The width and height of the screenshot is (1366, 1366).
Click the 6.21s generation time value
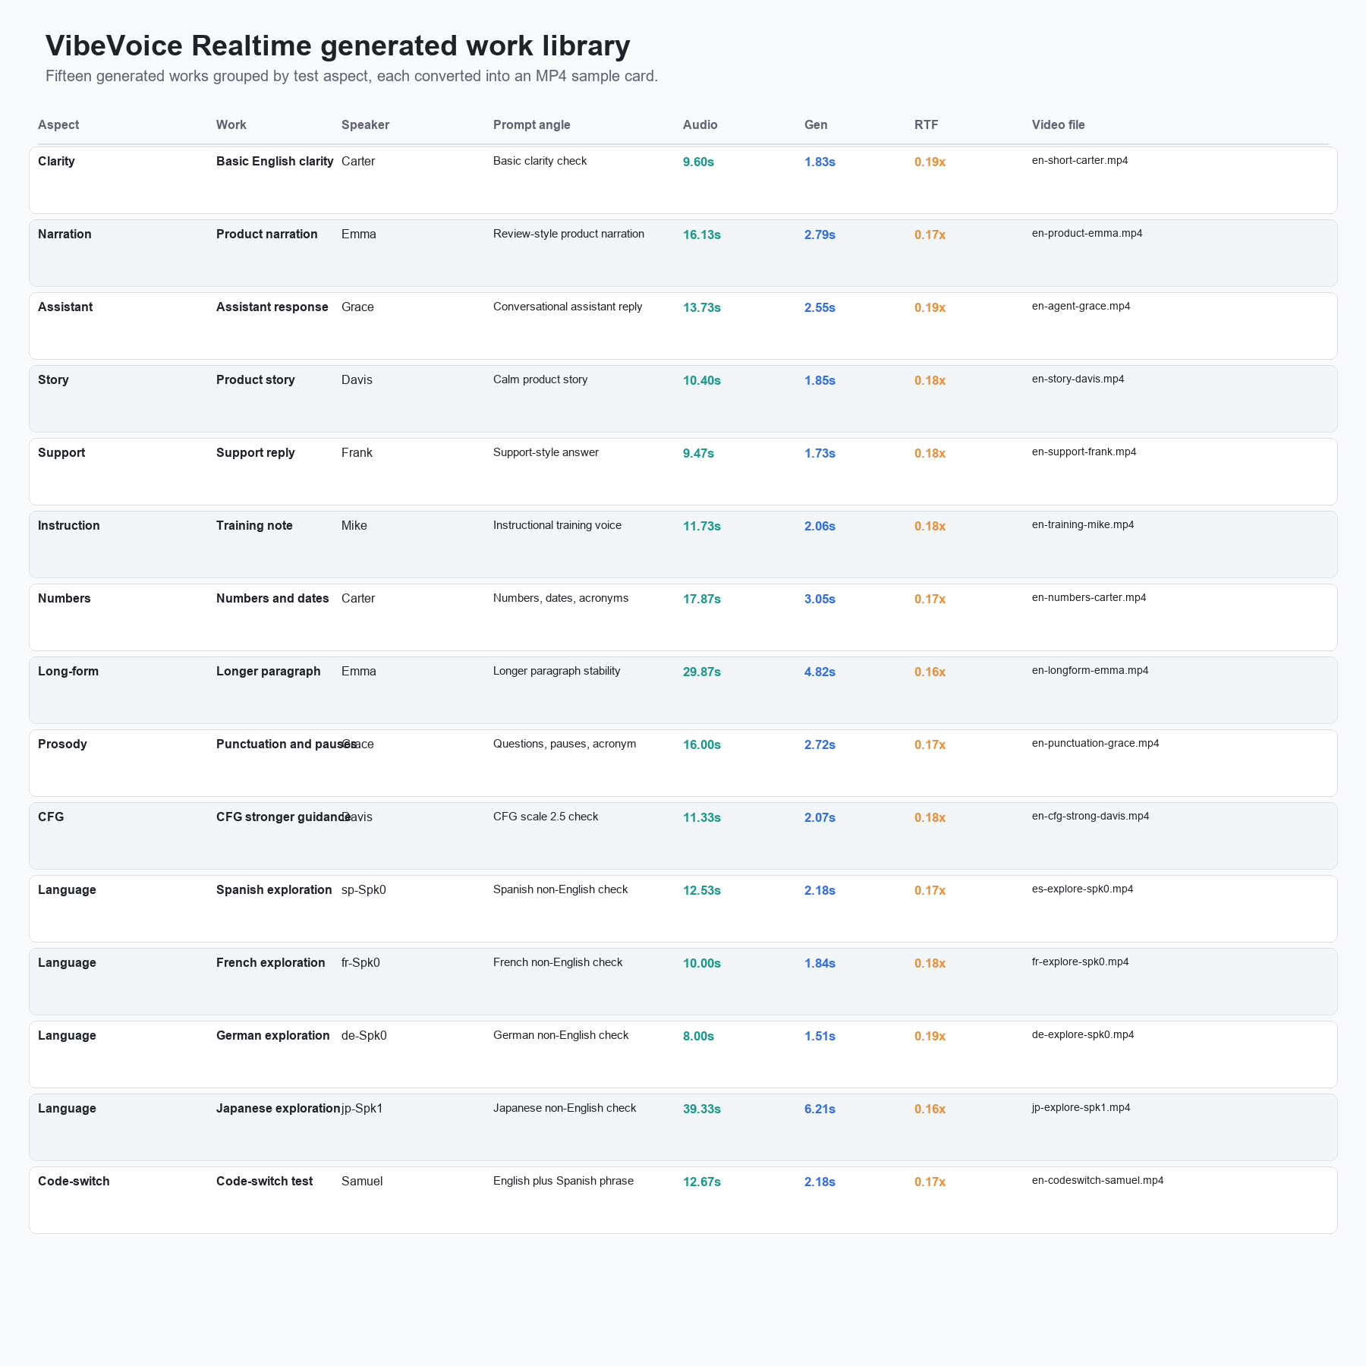pos(820,1109)
